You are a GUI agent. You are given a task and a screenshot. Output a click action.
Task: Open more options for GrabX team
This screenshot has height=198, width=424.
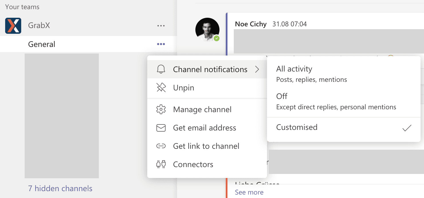click(161, 26)
